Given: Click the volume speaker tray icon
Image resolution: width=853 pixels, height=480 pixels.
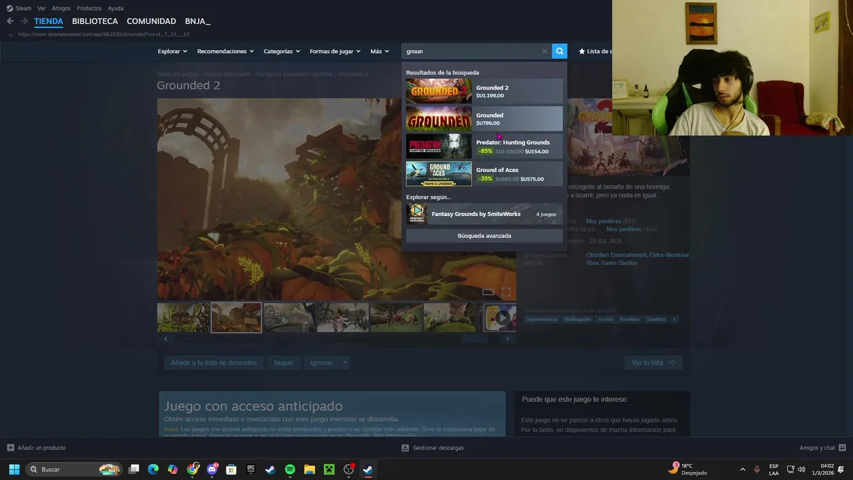Looking at the screenshot, I should pyautogui.click(x=802, y=469).
